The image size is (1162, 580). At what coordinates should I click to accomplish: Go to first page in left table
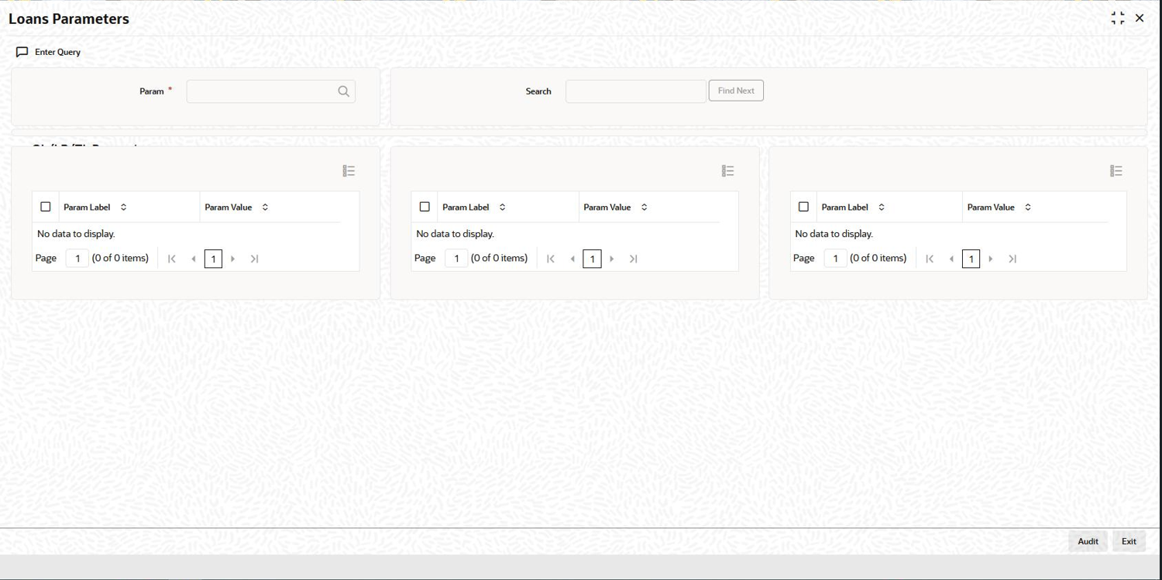(172, 259)
